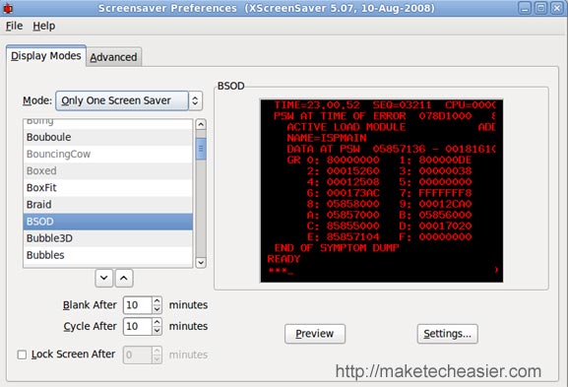Move to next screensaver with down chevron button
Viewport: 568px width, 387px height.
[x=104, y=279]
